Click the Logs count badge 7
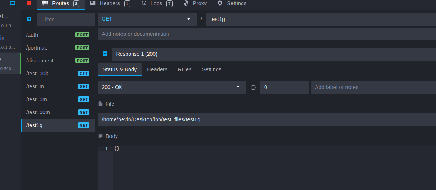The height and width of the screenshot is (190, 436). tap(169, 4)
